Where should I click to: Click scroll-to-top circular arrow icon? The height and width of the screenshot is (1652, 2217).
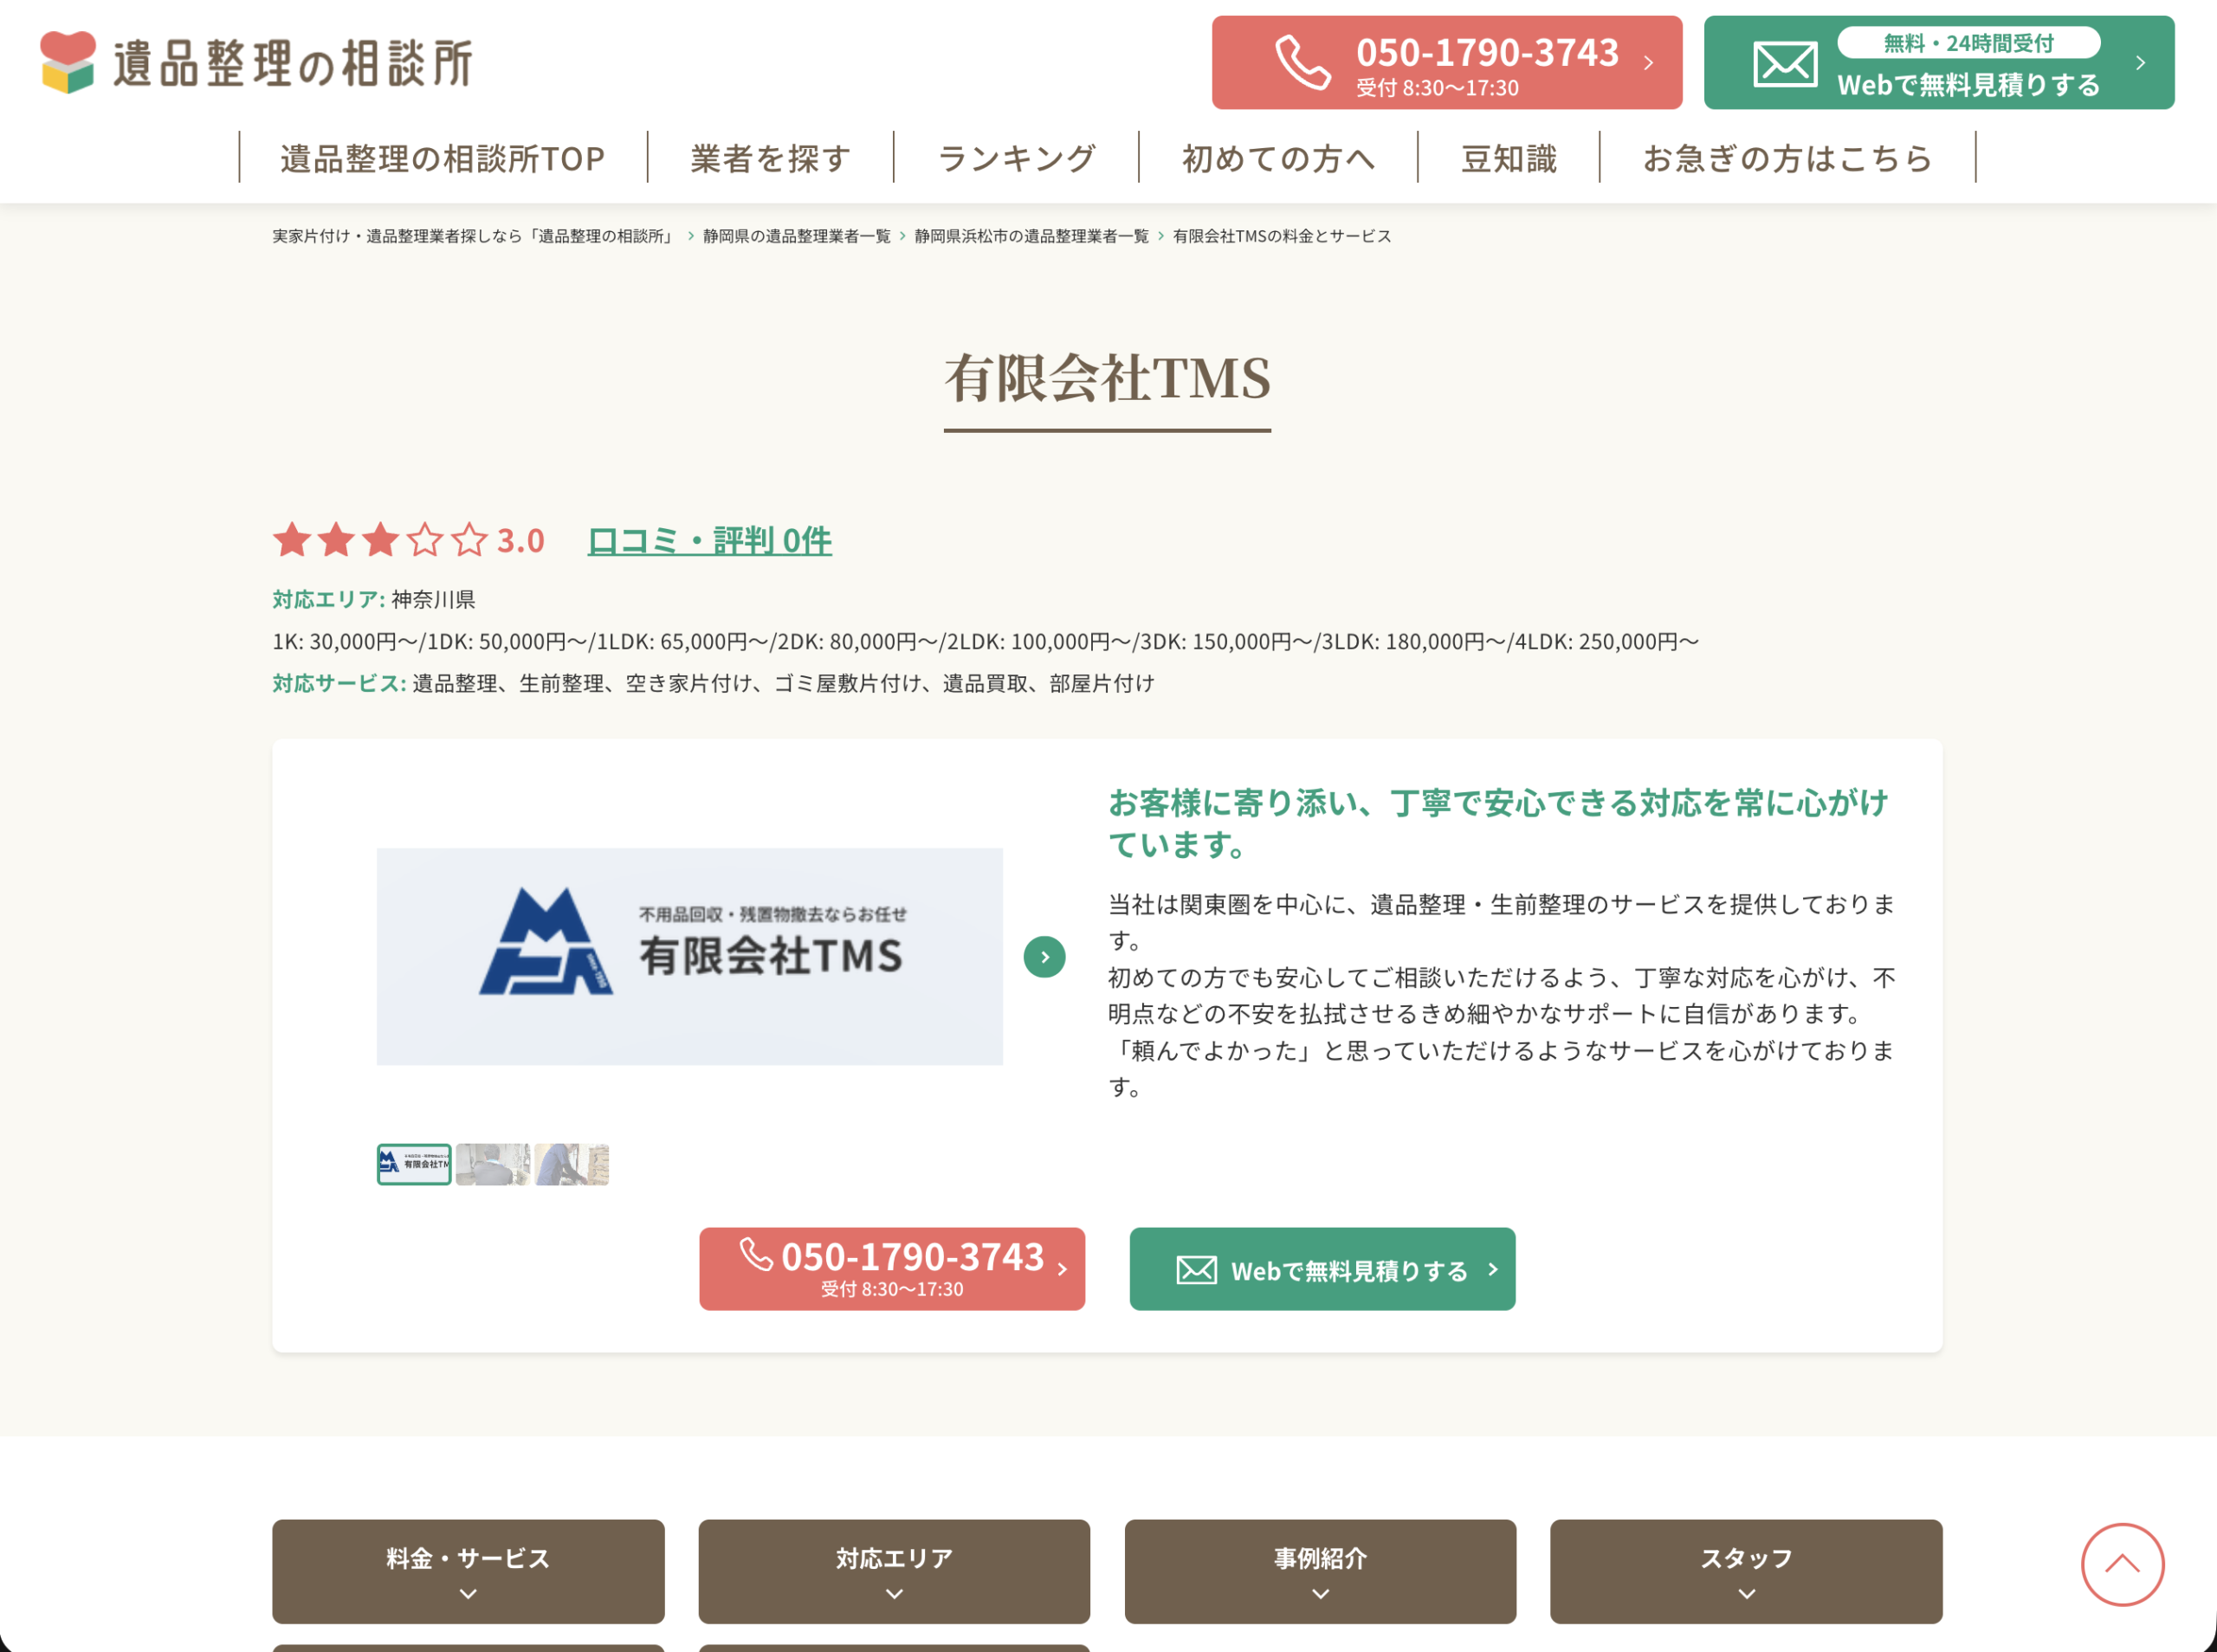pos(2122,1564)
